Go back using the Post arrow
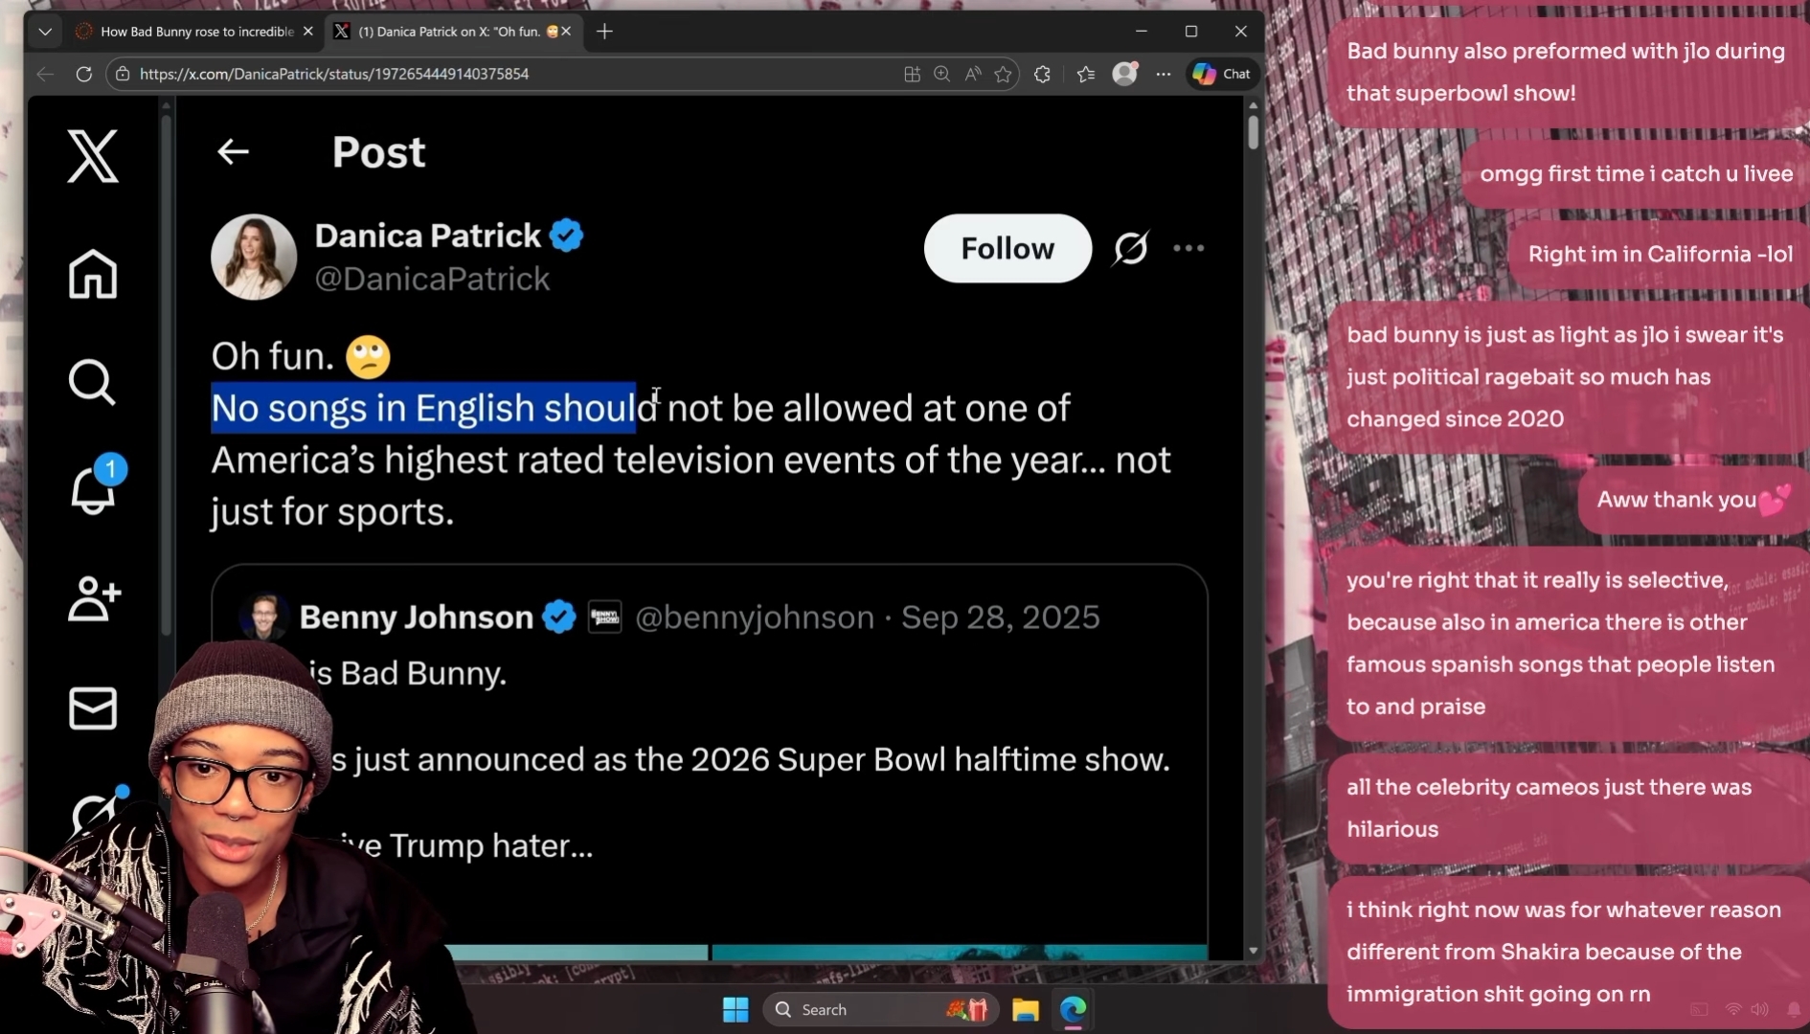The image size is (1810, 1034). click(x=233, y=151)
